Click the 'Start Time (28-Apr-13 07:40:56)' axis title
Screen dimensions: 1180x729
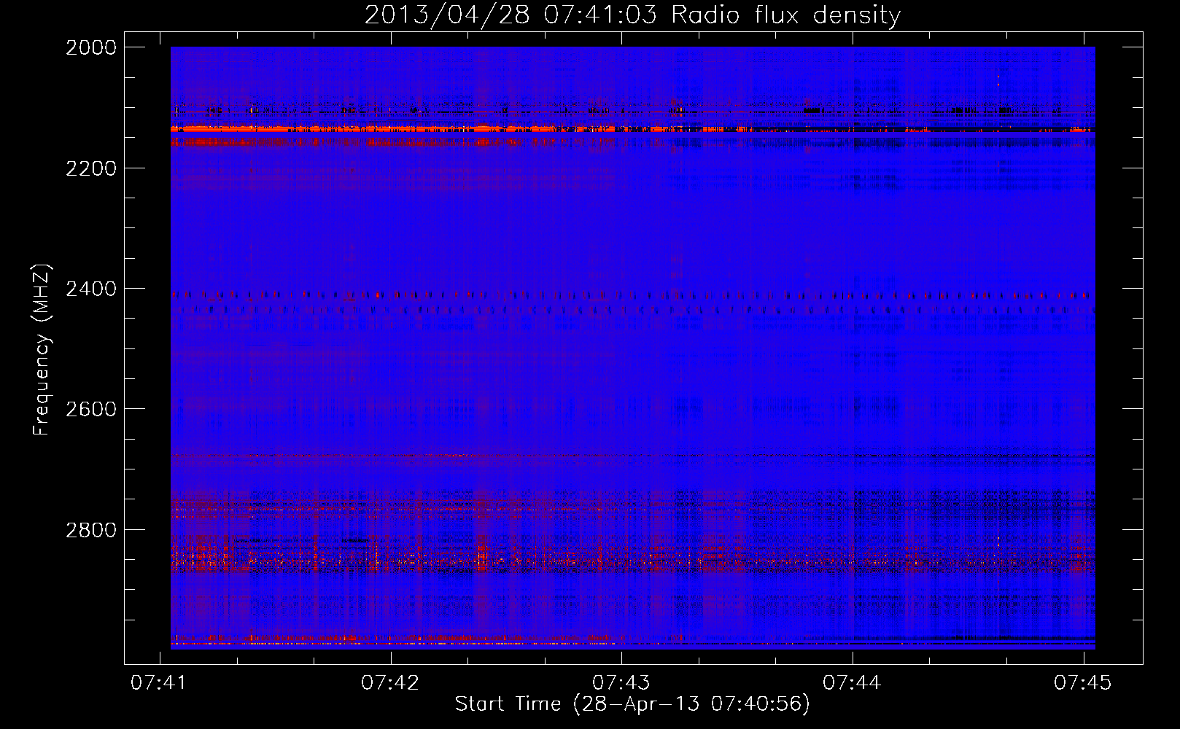pos(632,704)
